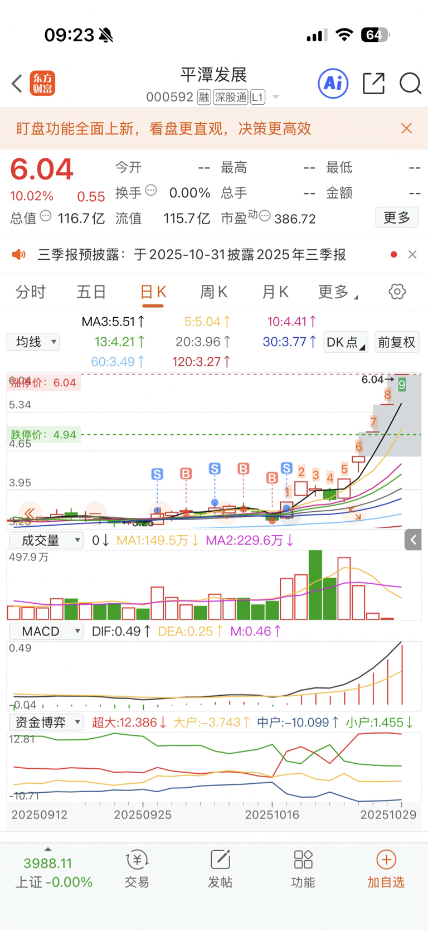Switch to 月K tab

click(x=275, y=292)
